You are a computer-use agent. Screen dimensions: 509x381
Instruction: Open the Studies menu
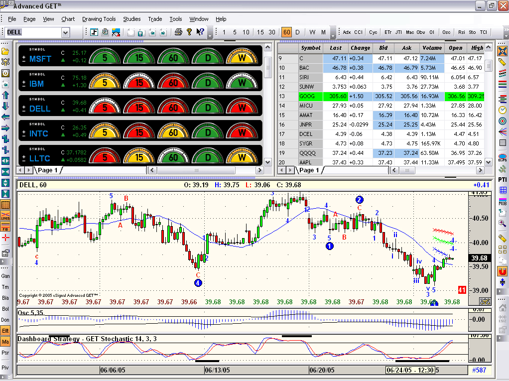(x=131, y=19)
